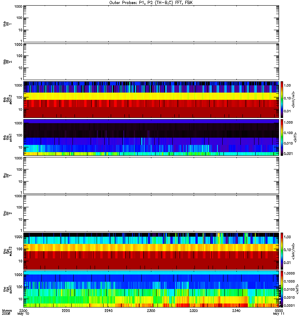
Task: Click the thb fbk scm1 spectrogram
Action: [x=151, y=138]
